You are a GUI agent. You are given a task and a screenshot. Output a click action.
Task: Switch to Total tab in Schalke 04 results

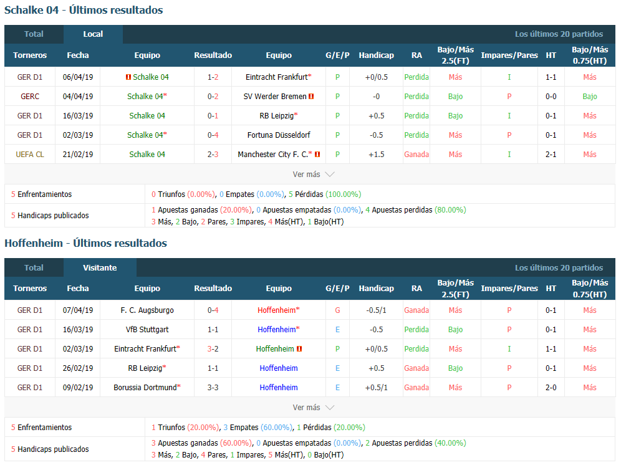point(34,34)
